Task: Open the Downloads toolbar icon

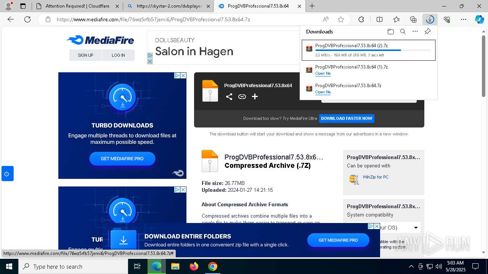Action: click(430, 19)
